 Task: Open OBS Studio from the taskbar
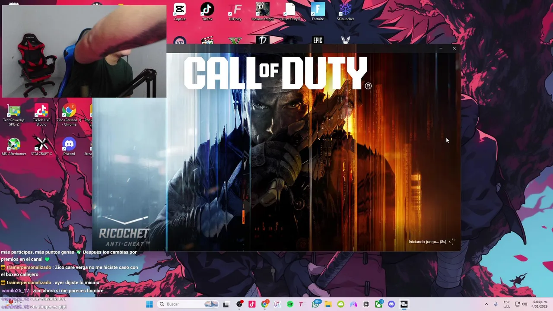click(x=239, y=304)
